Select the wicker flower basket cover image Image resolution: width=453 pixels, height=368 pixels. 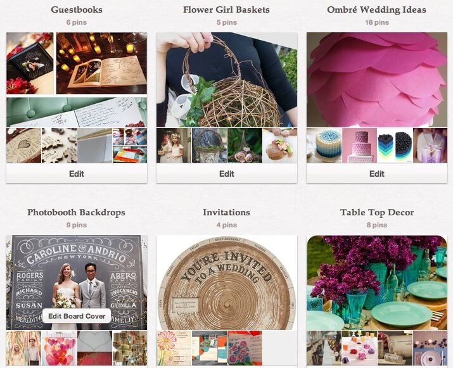tap(227, 80)
